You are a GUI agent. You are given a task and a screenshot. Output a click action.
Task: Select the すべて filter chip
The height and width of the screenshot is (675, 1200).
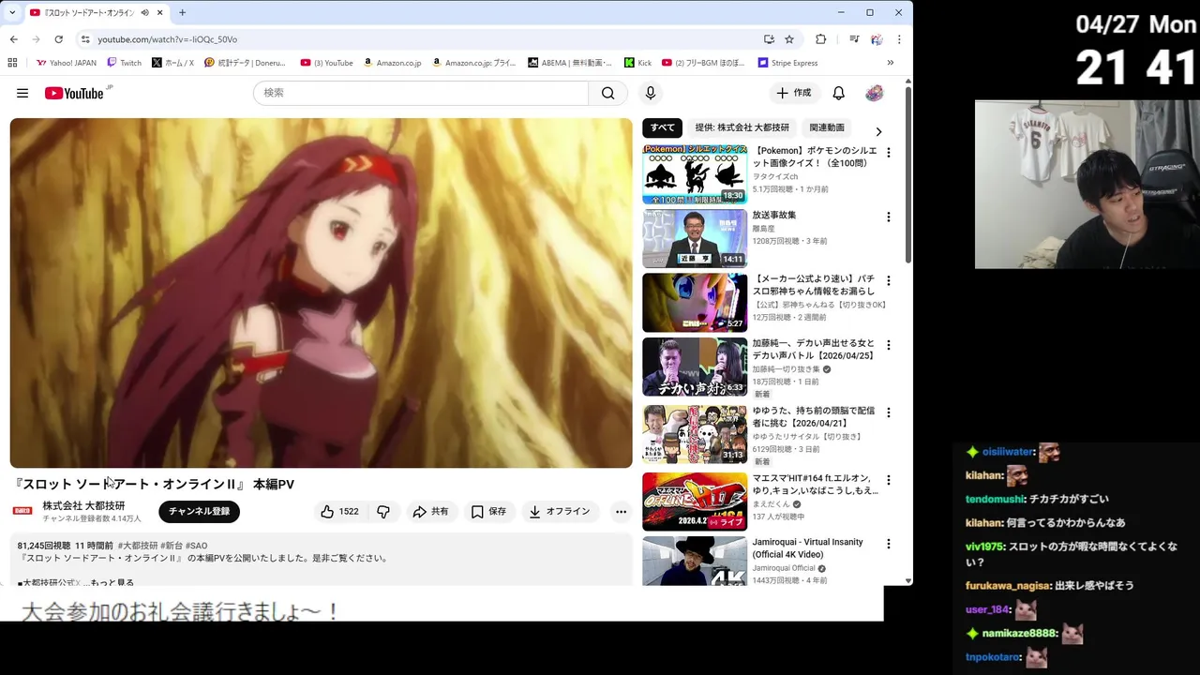[663, 127]
